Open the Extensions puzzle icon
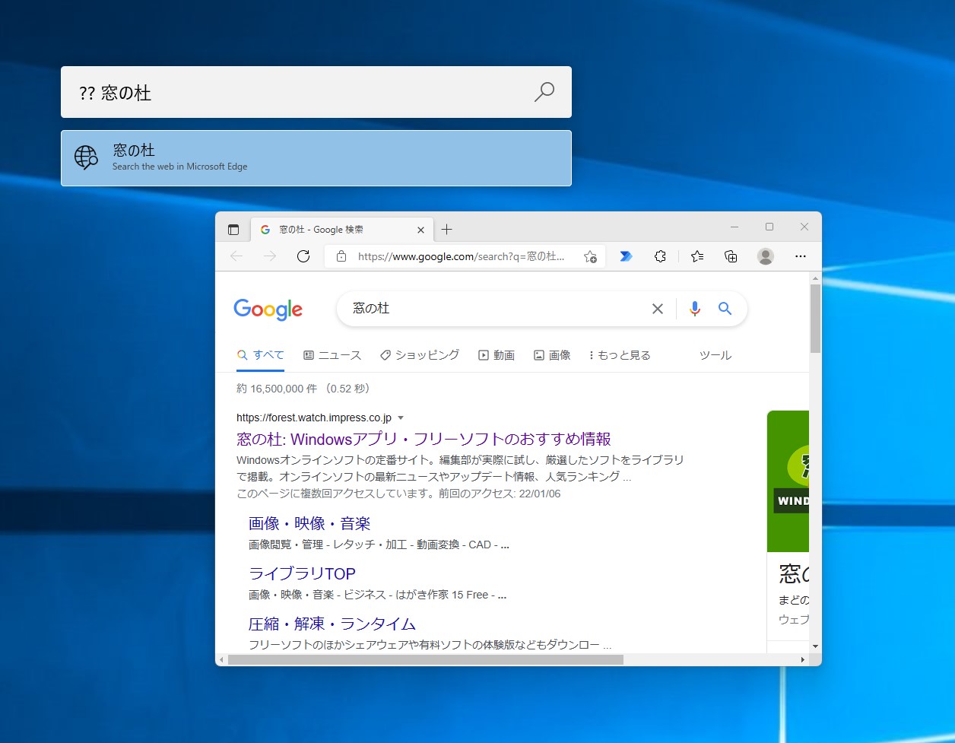 click(x=660, y=256)
